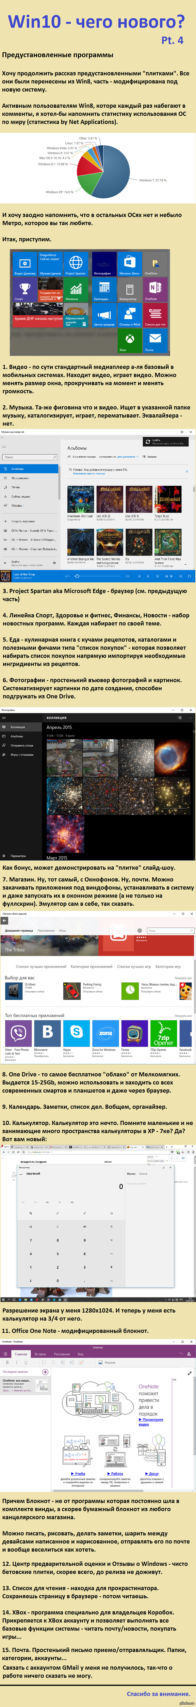Open the green Финансы chart tile

[76, 290]
